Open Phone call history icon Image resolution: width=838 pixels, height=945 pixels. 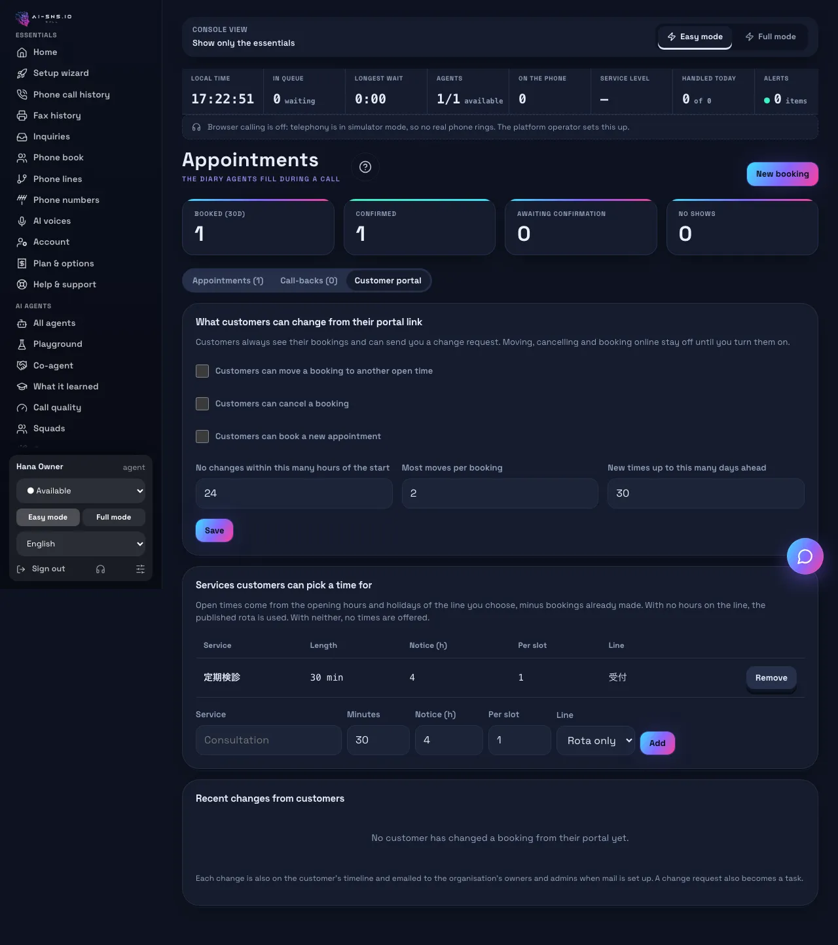(22, 94)
